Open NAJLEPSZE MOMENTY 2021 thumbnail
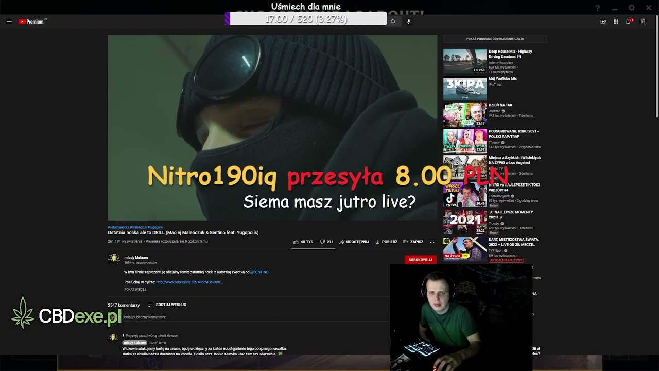The height and width of the screenshot is (371, 659). tap(465, 222)
